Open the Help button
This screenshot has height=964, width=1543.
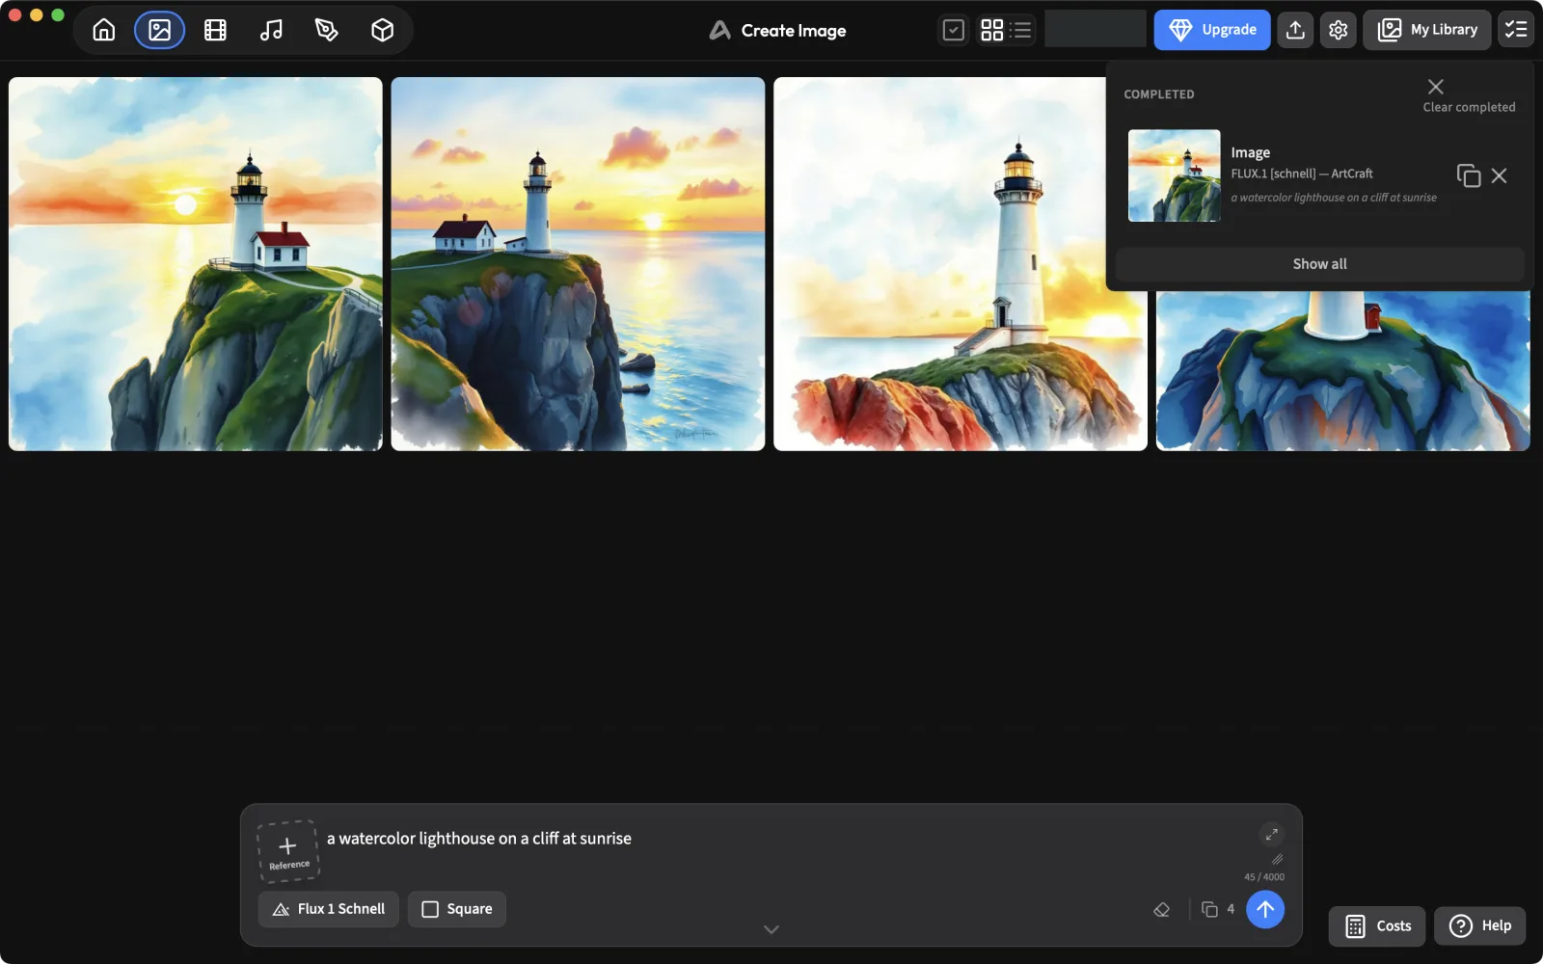[1479, 926]
